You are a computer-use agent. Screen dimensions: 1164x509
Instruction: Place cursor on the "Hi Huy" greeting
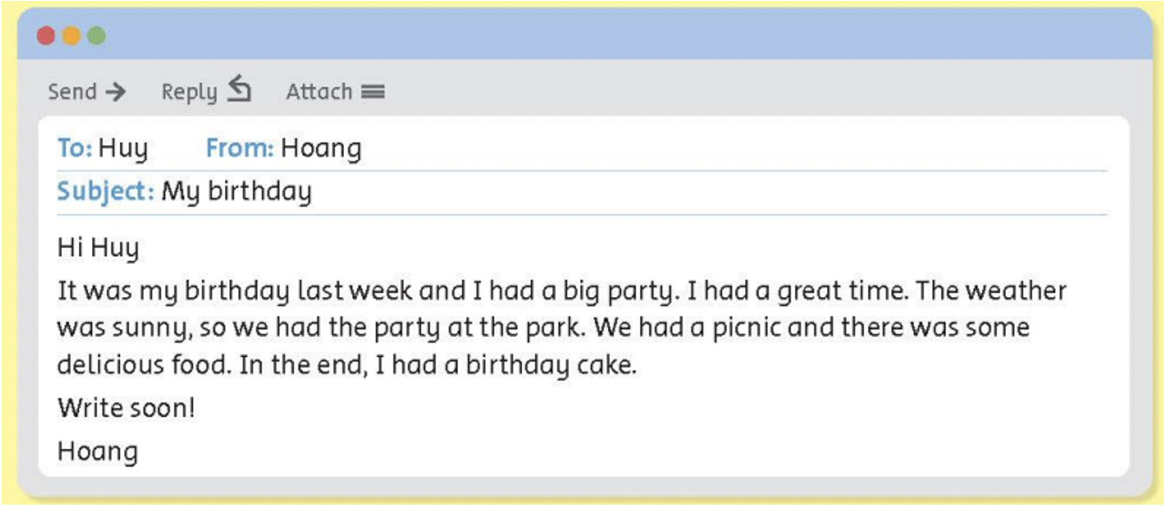pos(98,248)
